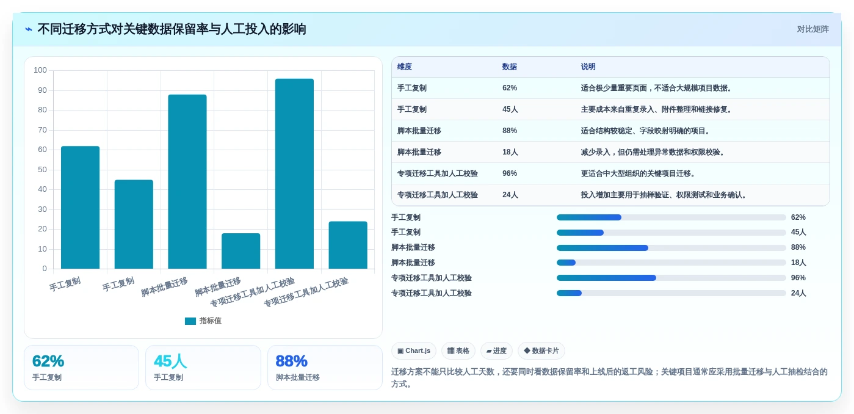This screenshot has width=854, height=414.
Task: Select the 数据卡片 tag chip
Action: pos(541,351)
